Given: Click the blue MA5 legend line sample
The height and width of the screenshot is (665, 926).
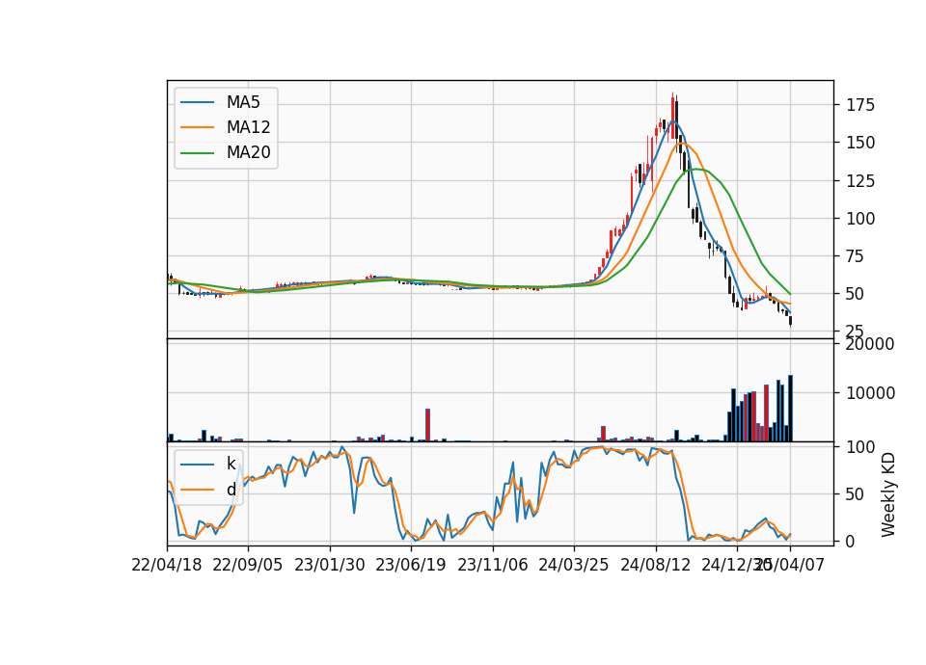Looking at the screenshot, I should (x=197, y=103).
